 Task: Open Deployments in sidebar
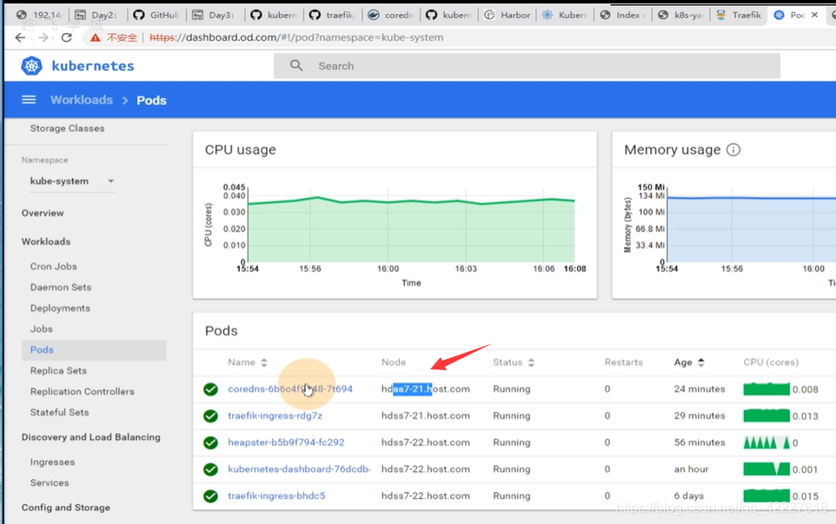60,308
